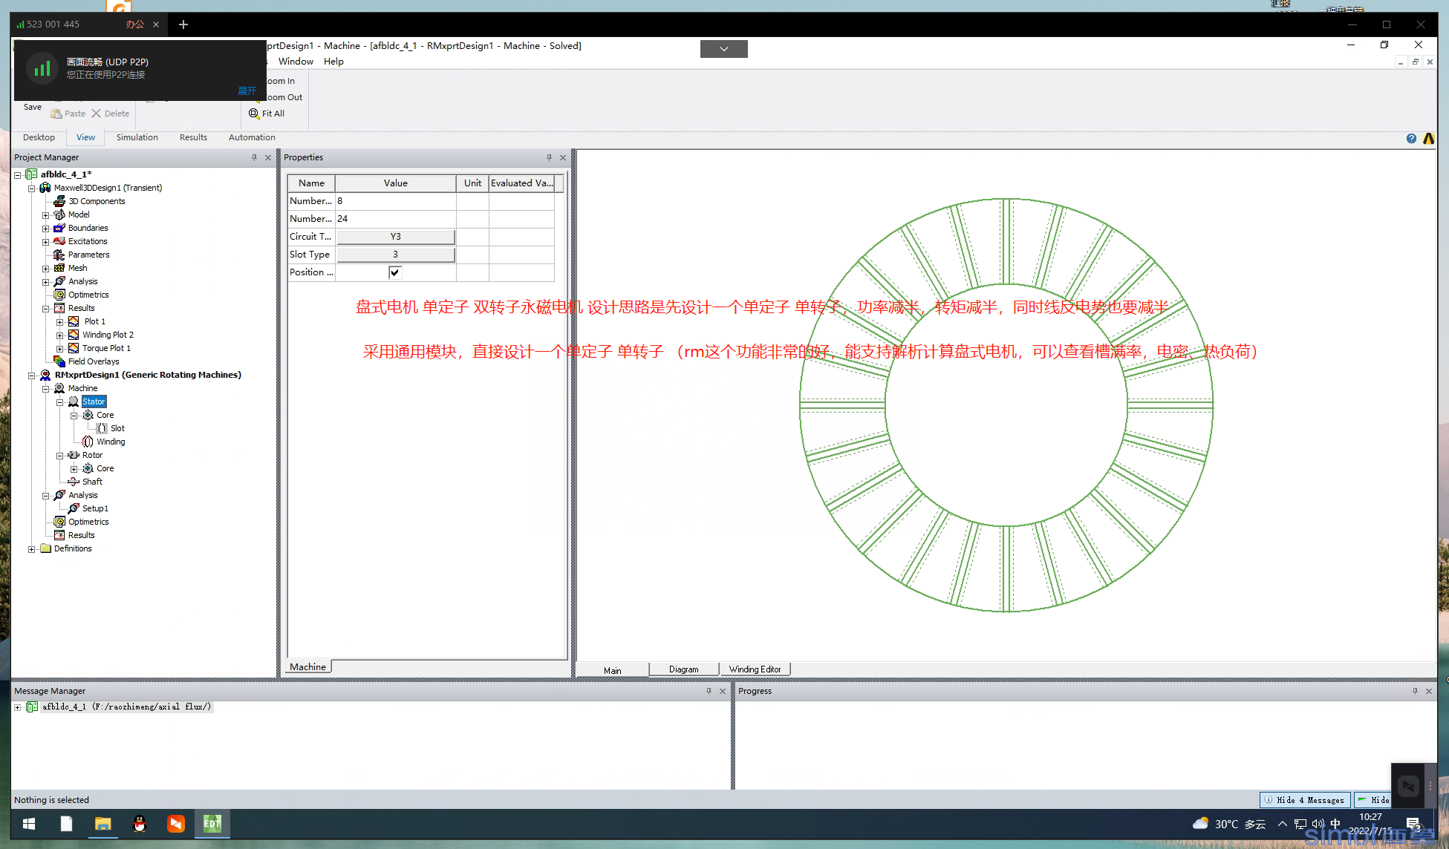Click the Fit All magnifier icon
This screenshot has width=1449, height=849.
(x=254, y=114)
